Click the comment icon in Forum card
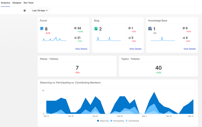Screen dimensions: 202x127 [x=75, y=28]
